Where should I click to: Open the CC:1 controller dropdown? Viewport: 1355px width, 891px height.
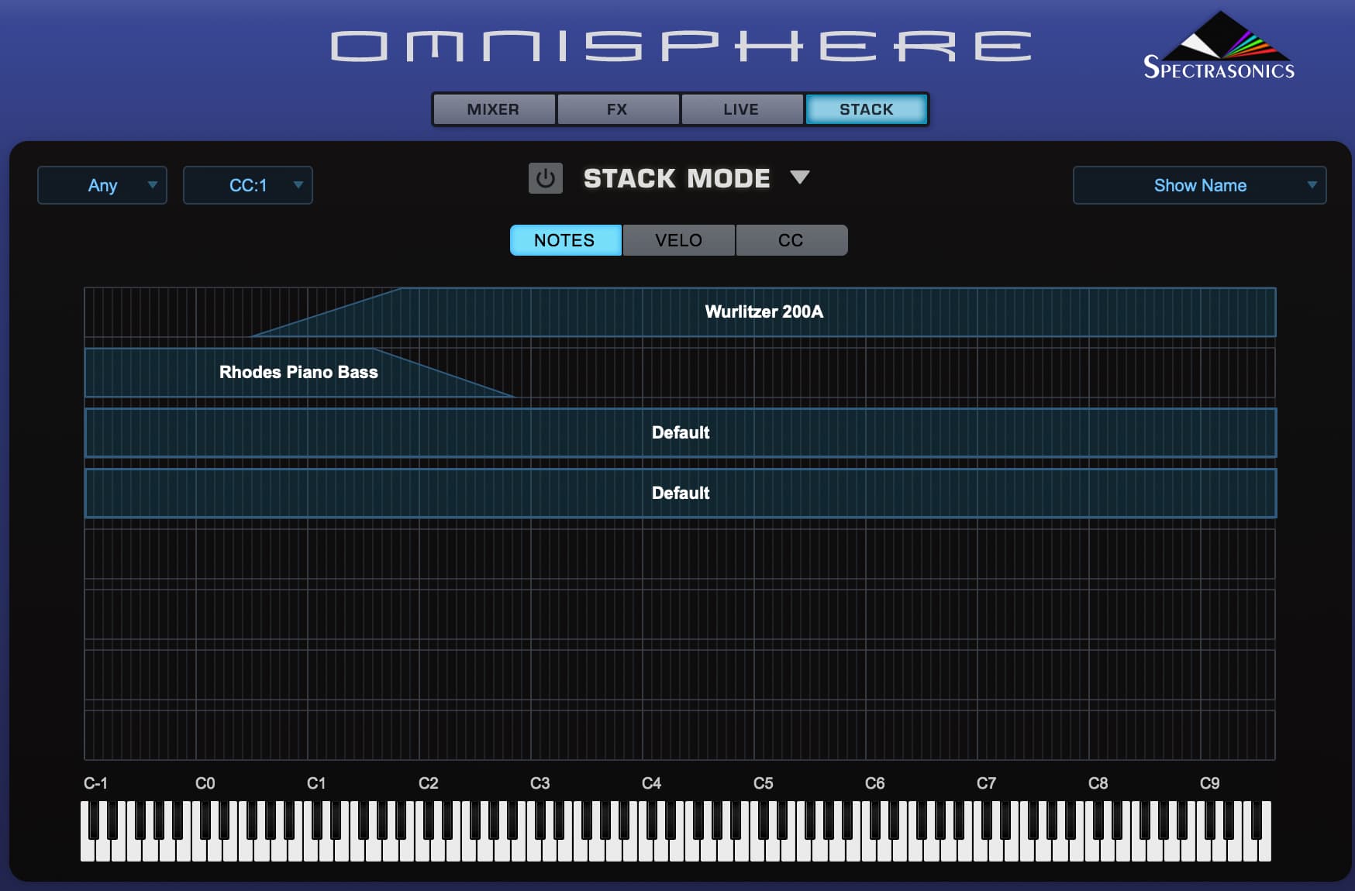click(x=247, y=185)
